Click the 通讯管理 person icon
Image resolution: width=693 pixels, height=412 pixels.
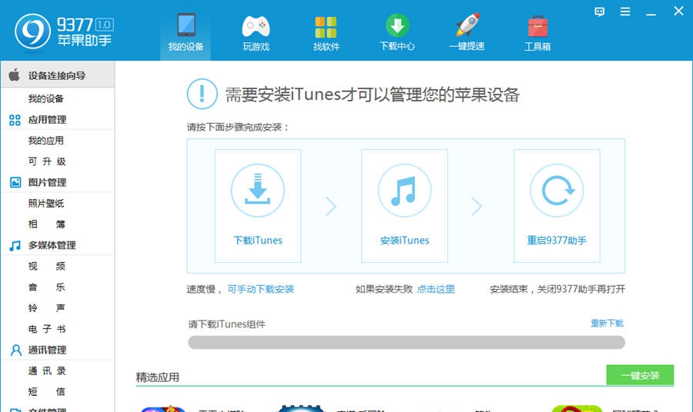(16, 350)
